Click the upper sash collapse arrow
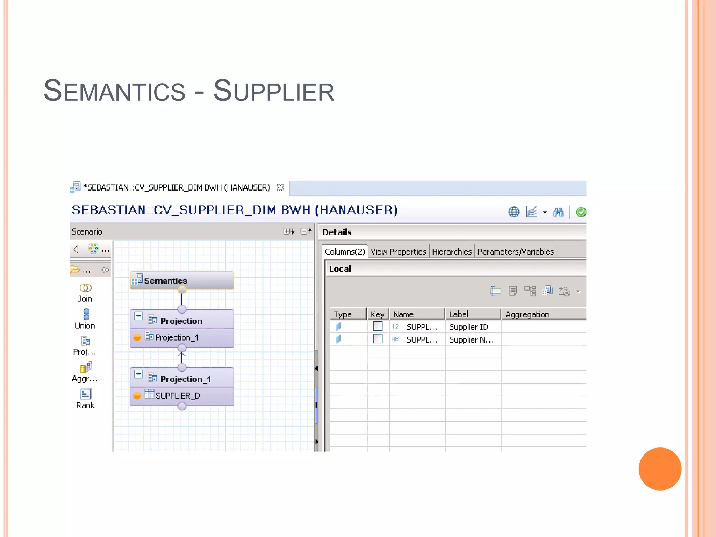Image resolution: width=716 pixels, height=537 pixels. (x=316, y=368)
